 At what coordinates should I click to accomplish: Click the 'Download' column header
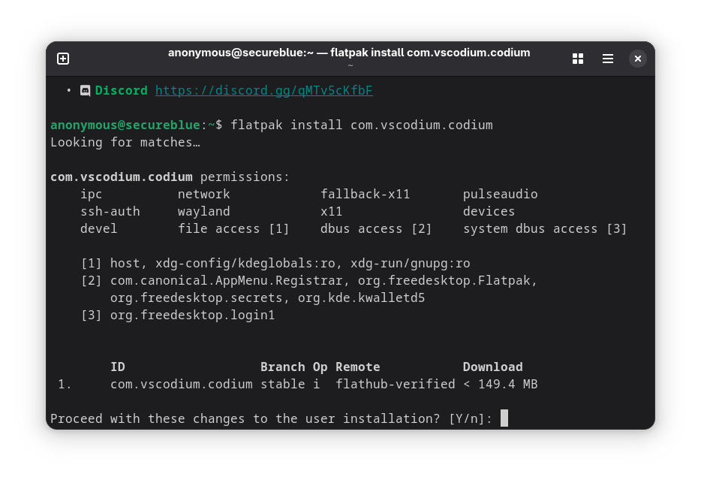[x=492, y=367]
